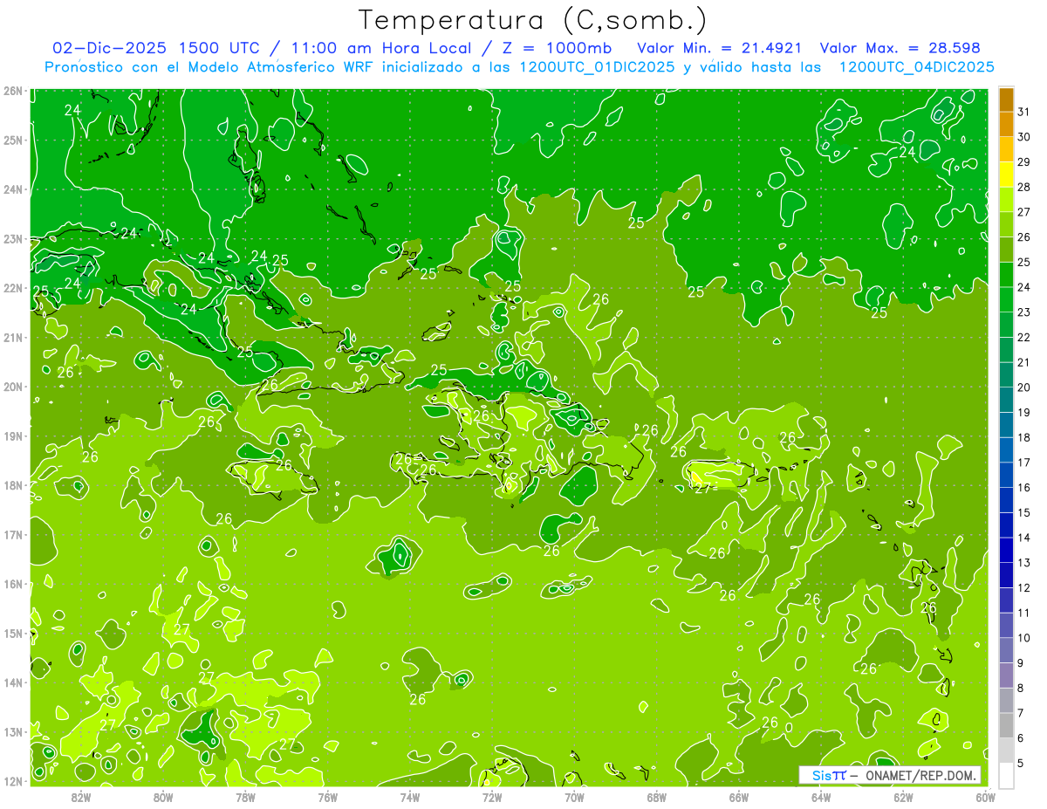This screenshot has height=809, width=1047.
Task: Click the longitude axis label '70W'
Action: pyautogui.click(x=574, y=798)
